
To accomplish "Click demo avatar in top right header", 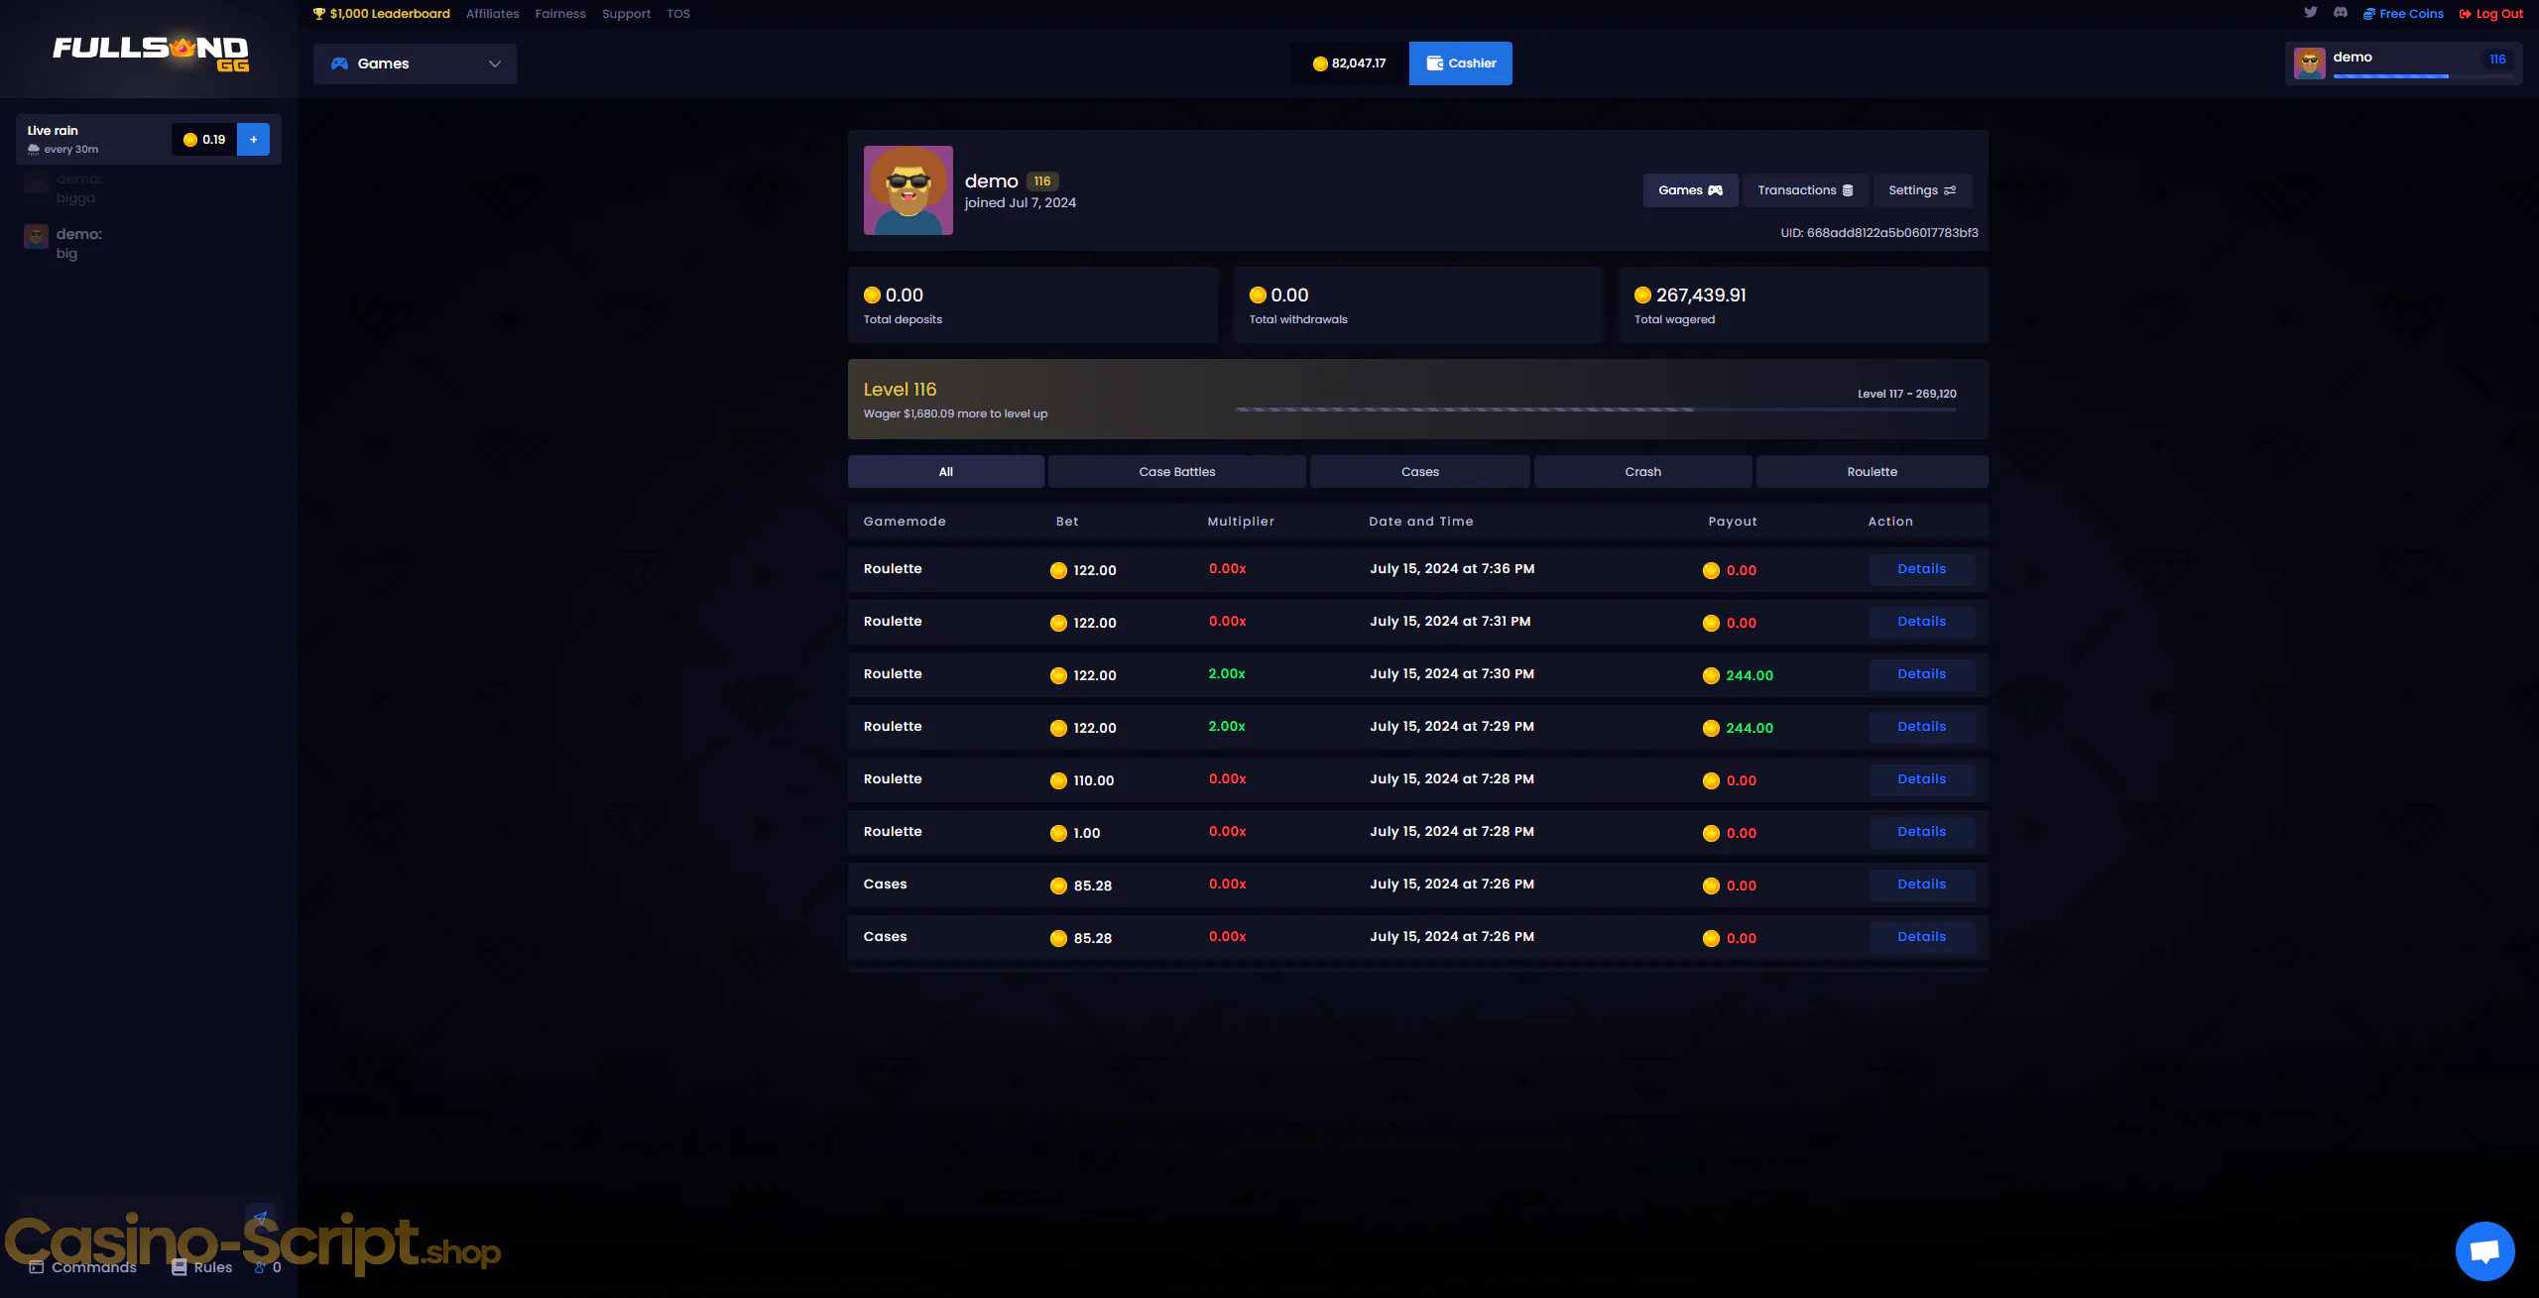I will pos(2310,63).
